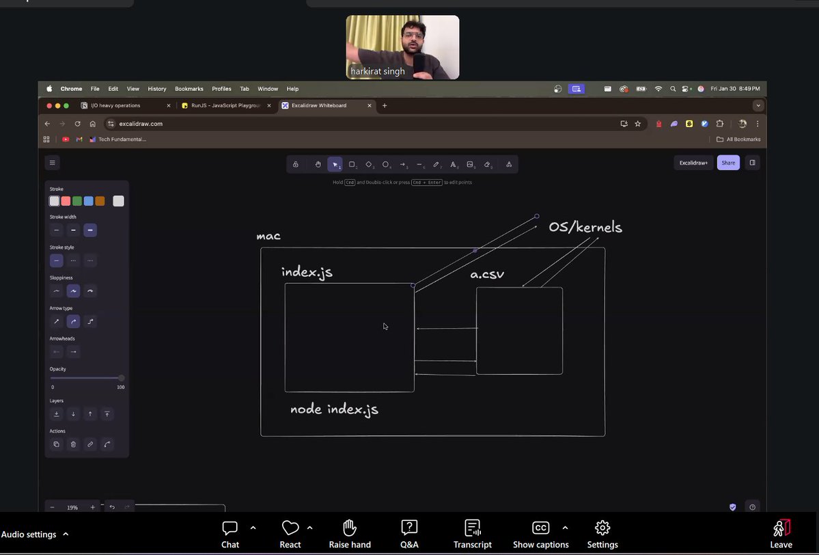819x555 pixels.
Task: Open the Chrome Profiles menu
Action: point(221,89)
